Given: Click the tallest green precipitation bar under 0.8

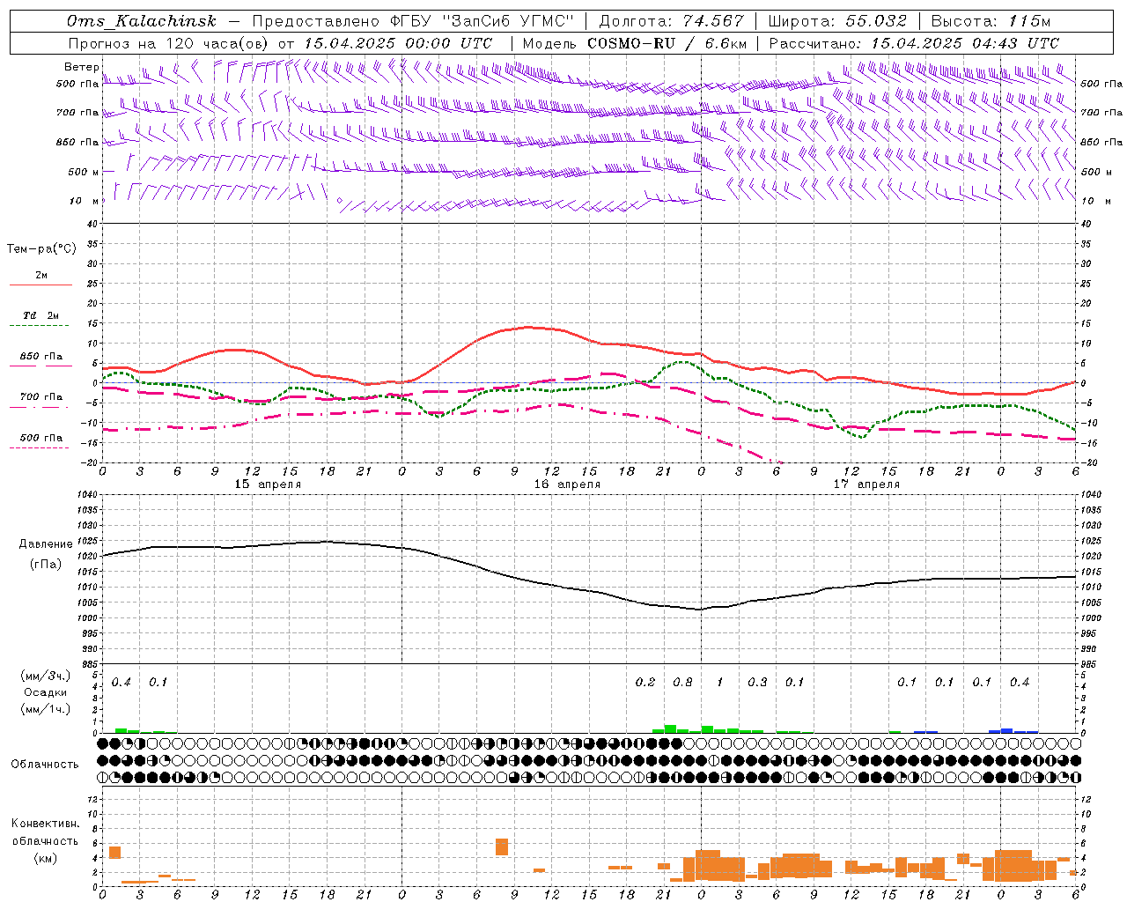Looking at the screenshot, I should [670, 729].
